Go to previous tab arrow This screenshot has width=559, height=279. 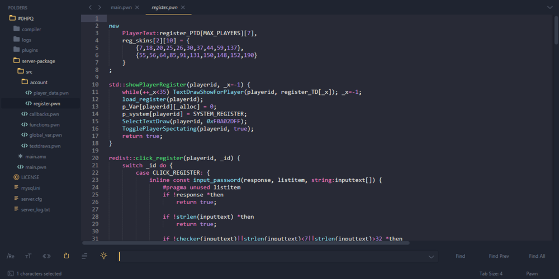[x=90, y=7]
